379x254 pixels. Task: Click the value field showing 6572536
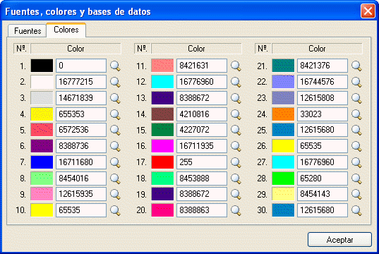coord(81,130)
